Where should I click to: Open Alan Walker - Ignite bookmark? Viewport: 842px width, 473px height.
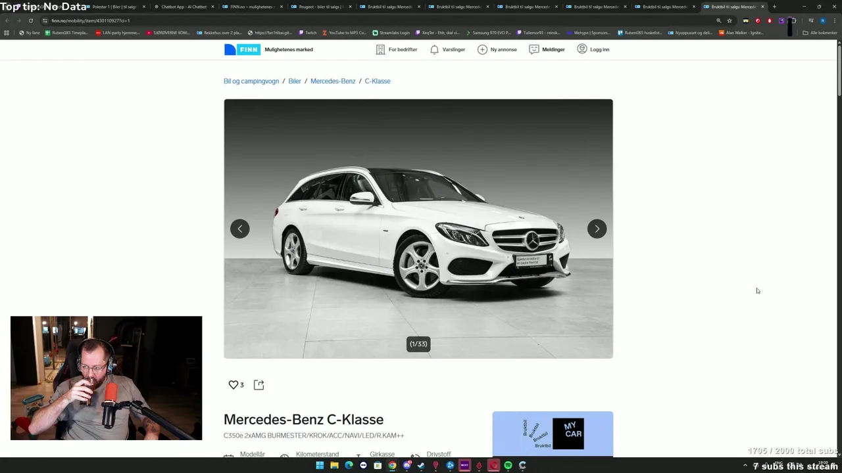[x=741, y=32]
